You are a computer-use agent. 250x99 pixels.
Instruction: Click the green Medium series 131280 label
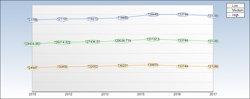(x=213, y=41)
